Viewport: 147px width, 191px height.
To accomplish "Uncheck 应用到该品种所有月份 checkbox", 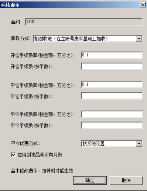I will click(x=13, y=155).
